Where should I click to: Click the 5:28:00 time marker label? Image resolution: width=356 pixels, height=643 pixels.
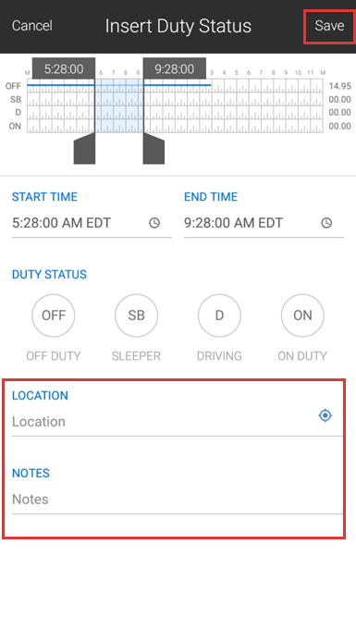(64, 68)
